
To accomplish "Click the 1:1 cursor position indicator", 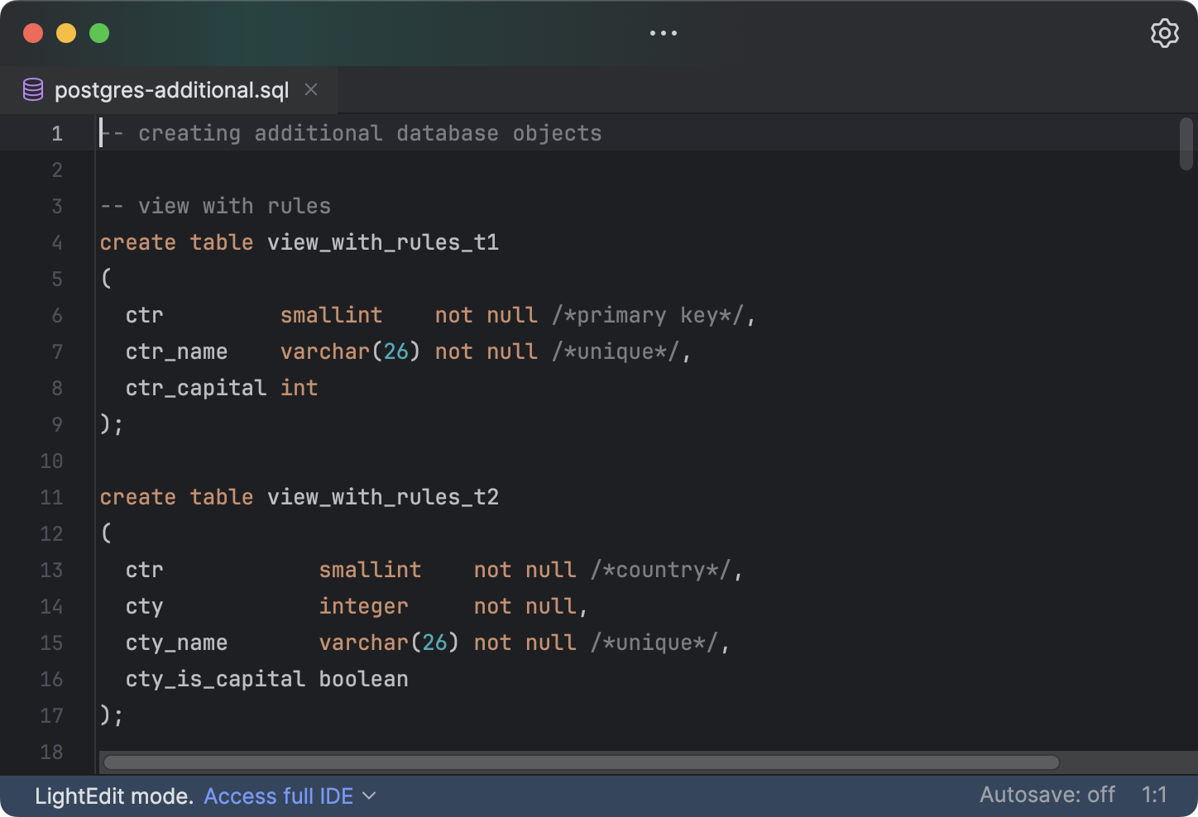I will coord(1154,795).
